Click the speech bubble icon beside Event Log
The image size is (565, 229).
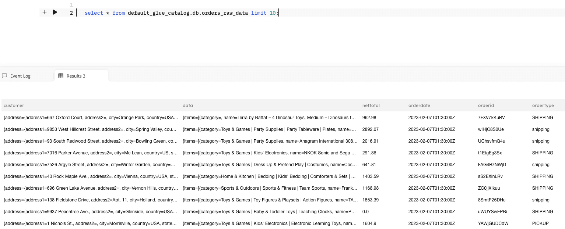(4, 76)
